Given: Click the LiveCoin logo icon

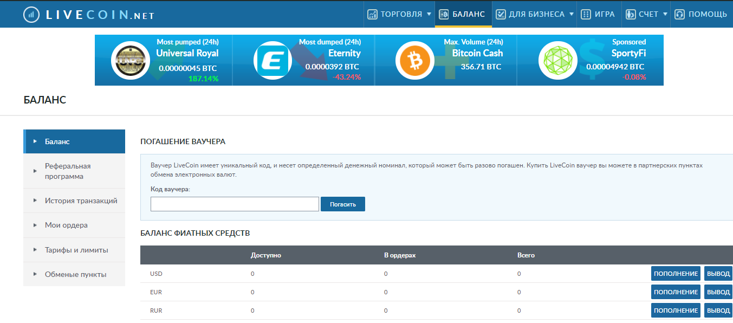Looking at the screenshot, I should pyautogui.click(x=31, y=15).
